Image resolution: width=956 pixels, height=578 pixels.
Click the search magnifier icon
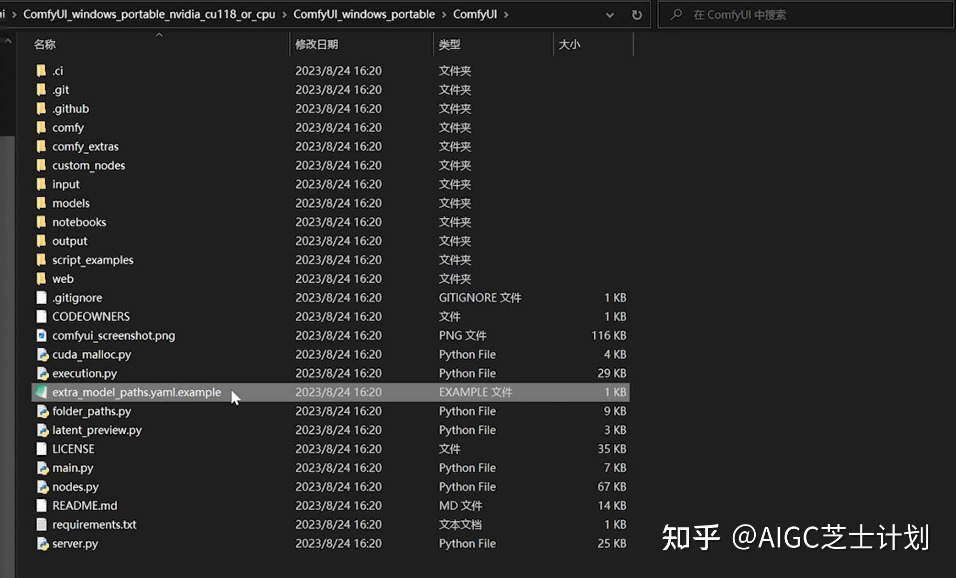tap(676, 15)
